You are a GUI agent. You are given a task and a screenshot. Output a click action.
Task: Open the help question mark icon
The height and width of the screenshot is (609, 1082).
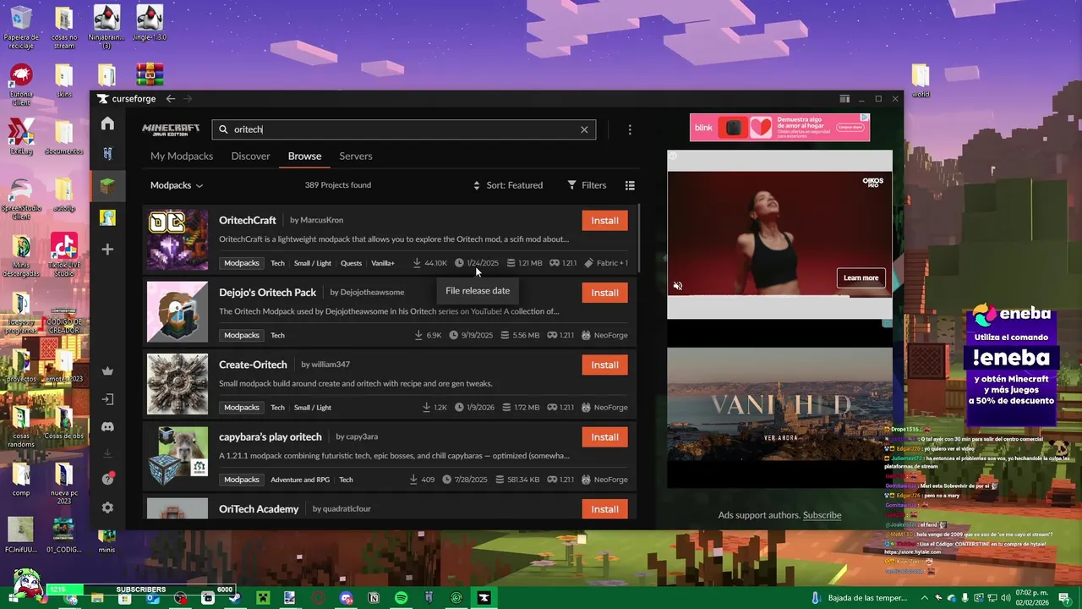click(107, 479)
